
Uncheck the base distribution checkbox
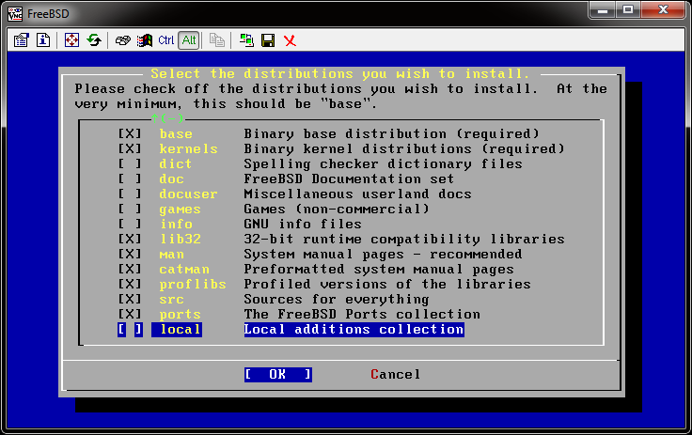click(130, 133)
